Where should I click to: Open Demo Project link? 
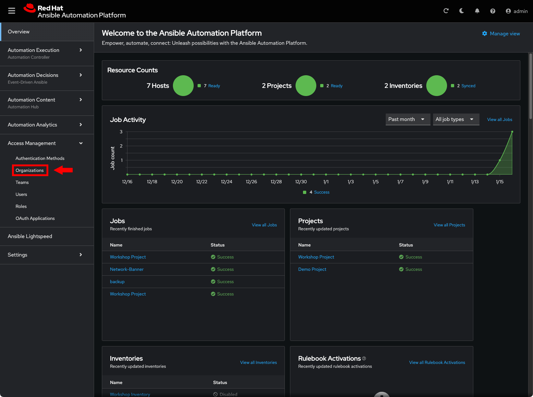click(312, 270)
